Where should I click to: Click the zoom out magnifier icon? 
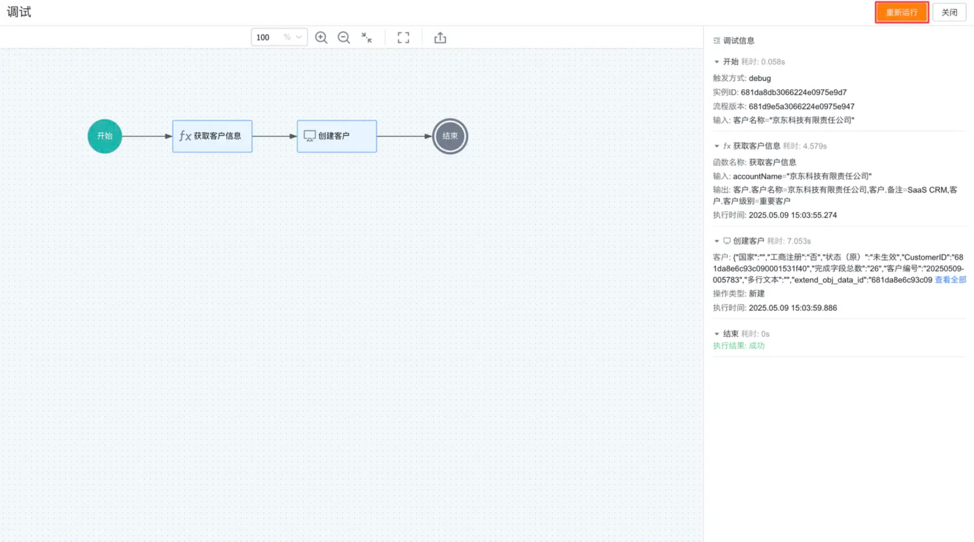[344, 37]
